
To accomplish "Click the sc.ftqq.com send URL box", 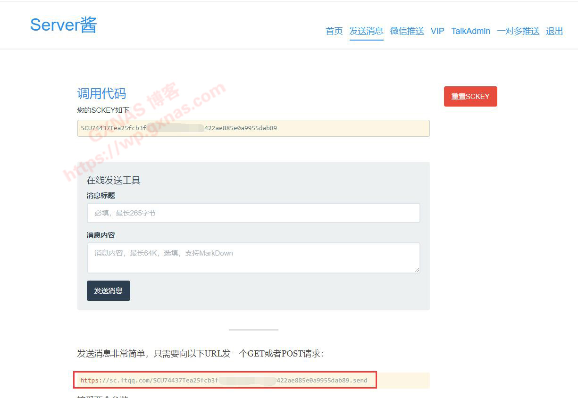I will (x=253, y=381).
